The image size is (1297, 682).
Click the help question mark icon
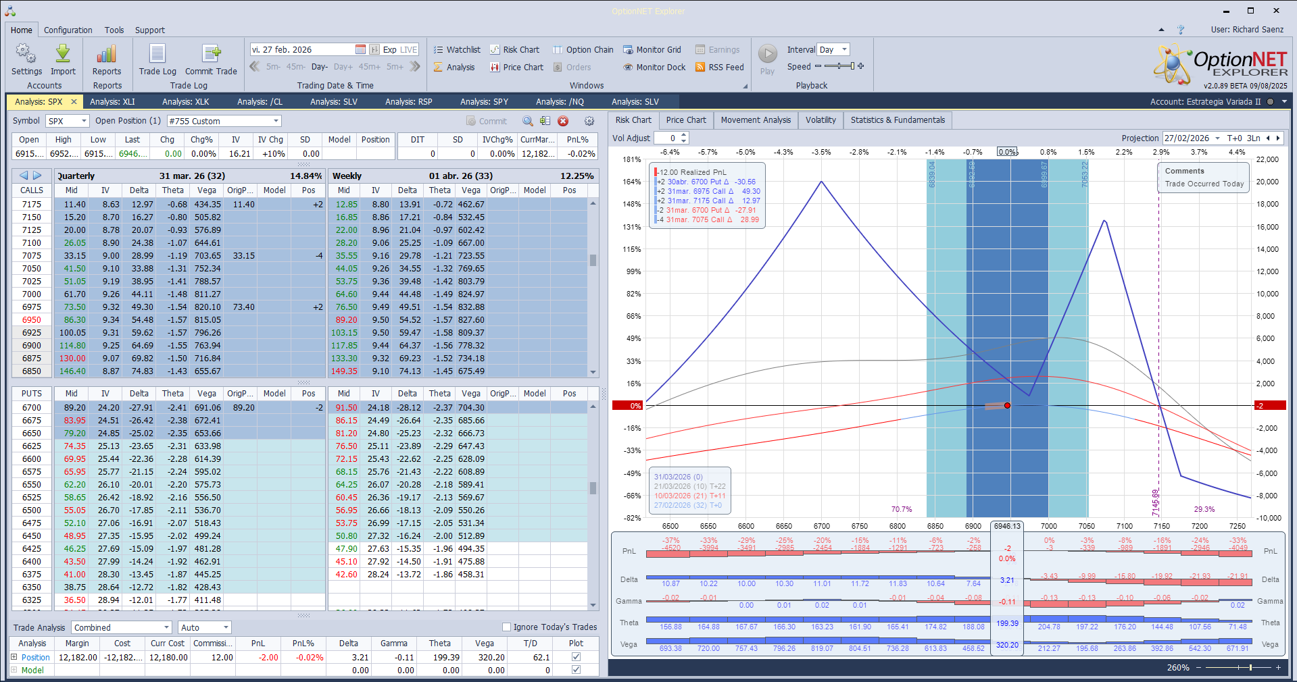[1181, 30]
